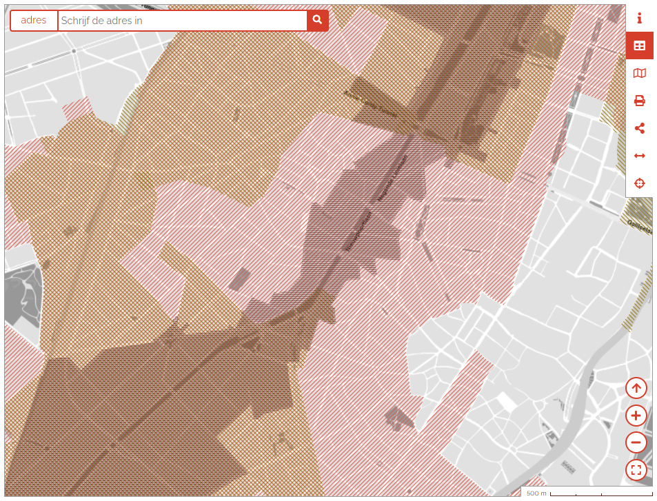657x501 pixels.
Task: Center map on my location
Action: click(639, 183)
